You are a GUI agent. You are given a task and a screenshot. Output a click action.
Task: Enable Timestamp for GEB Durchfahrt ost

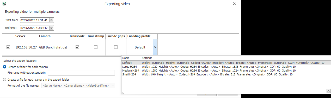[96, 47]
